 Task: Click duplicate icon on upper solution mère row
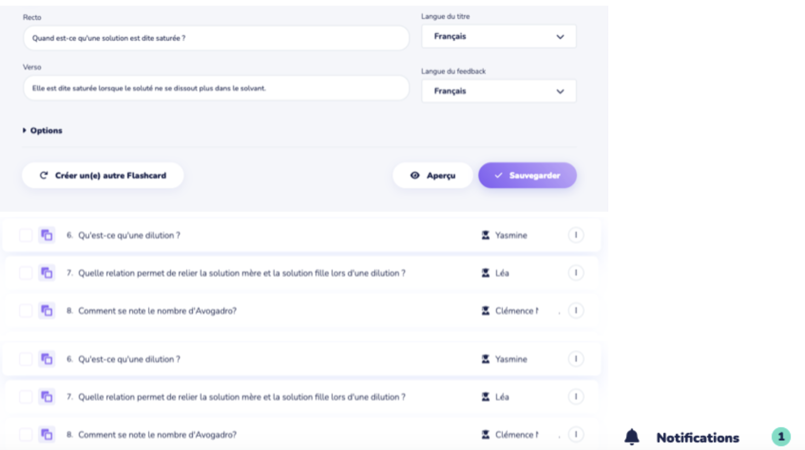click(47, 273)
